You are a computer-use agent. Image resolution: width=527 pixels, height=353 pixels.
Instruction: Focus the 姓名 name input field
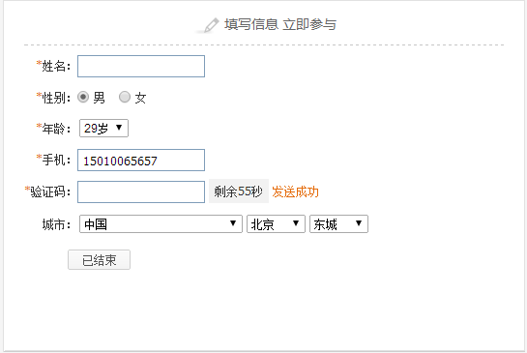click(x=141, y=66)
